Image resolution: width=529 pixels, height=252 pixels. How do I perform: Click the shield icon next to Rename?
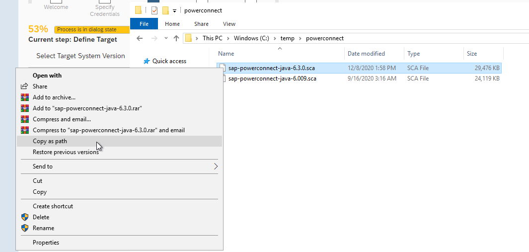point(25,228)
